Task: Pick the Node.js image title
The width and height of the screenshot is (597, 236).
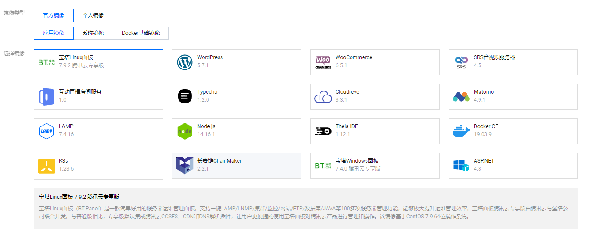Action: pos(206,126)
